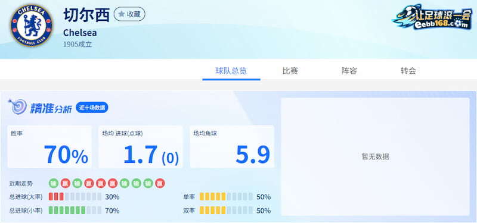Switch to the 比赛 tab
This screenshot has width=477, height=223.
pos(290,71)
